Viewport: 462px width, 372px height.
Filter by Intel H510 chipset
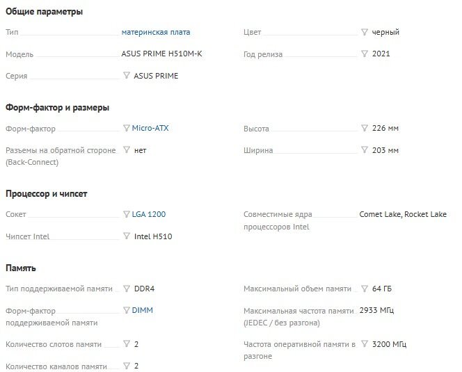[x=126, y=236]
